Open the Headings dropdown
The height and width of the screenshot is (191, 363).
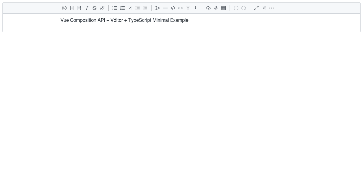coord(72,8)
